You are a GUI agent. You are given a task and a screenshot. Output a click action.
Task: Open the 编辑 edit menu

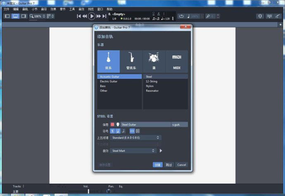pyautogui.click(x=16, y=9)
